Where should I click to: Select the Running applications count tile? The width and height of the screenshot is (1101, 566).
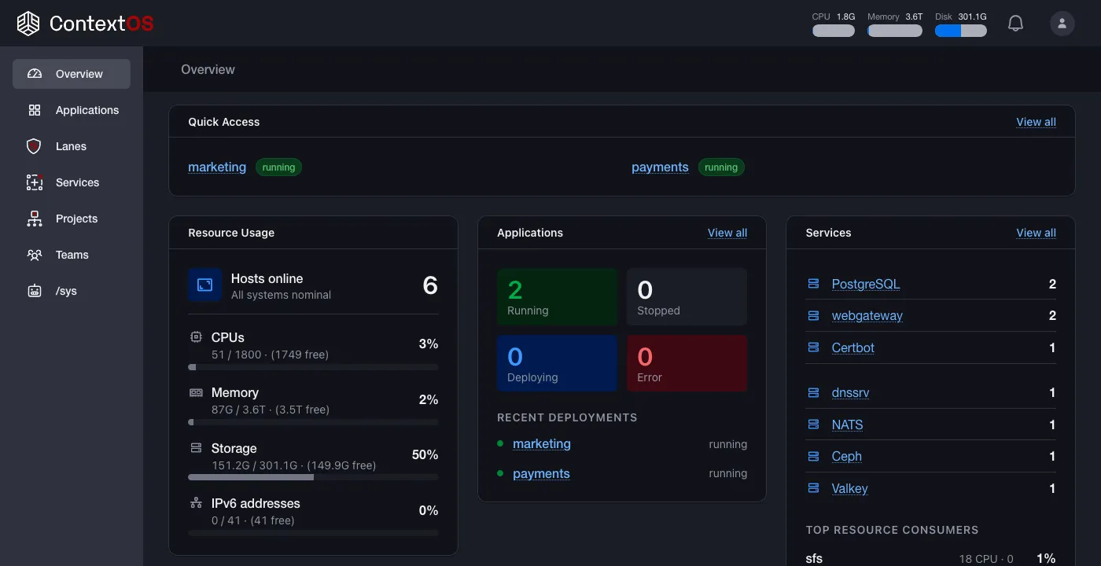click(x=558, y=297)
